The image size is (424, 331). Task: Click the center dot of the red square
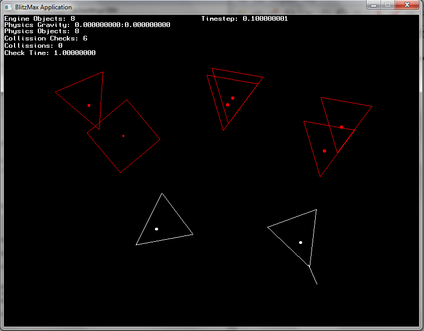[x=123, y=136]
